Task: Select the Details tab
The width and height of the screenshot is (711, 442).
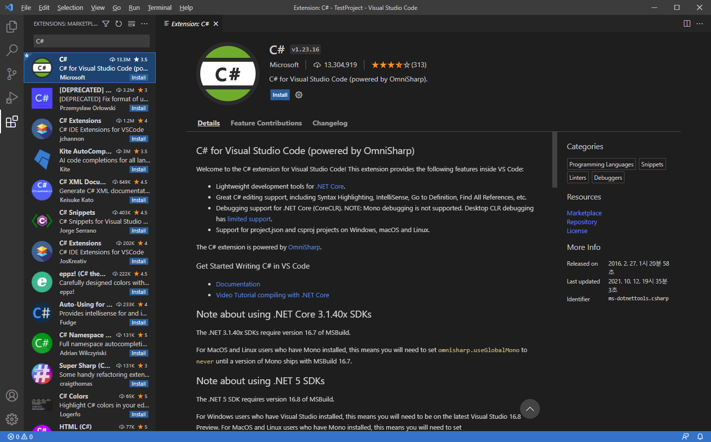Action: (x=209, y=123)
